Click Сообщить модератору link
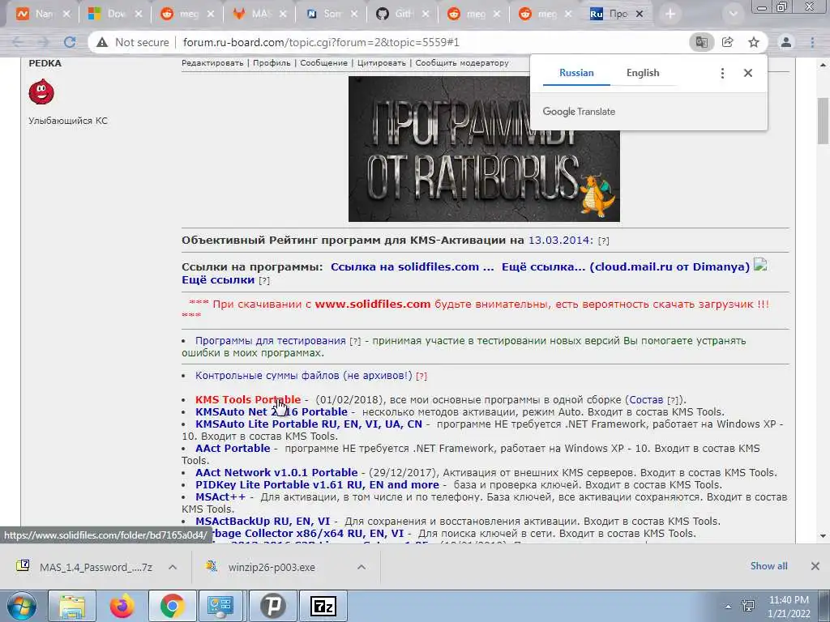This screenshot has height=622, width=830. pos(461,63)
